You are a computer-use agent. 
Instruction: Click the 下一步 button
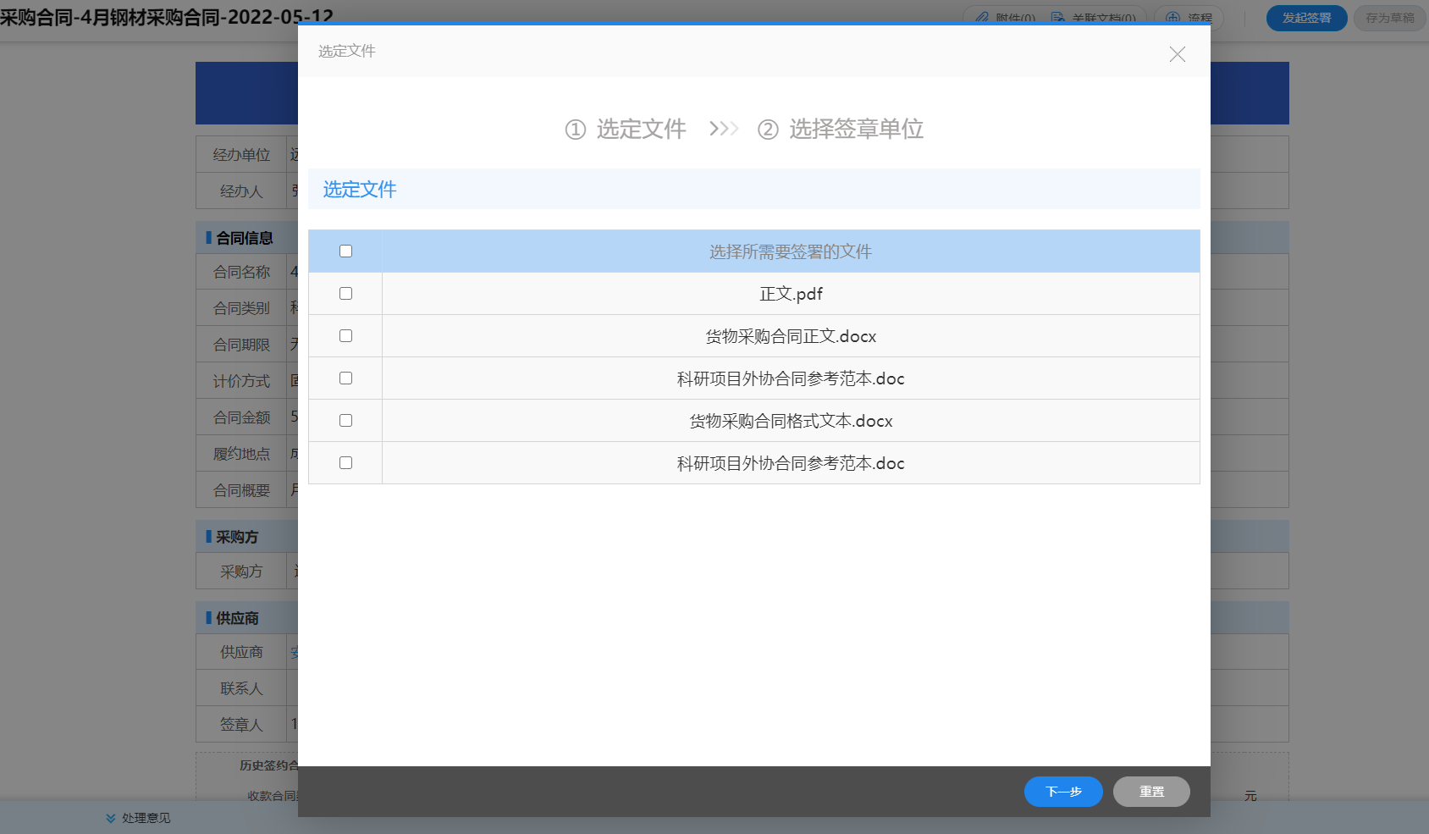pos(1063,792)
